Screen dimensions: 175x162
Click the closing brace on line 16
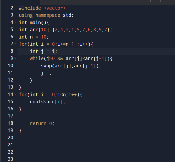(20, 109)
